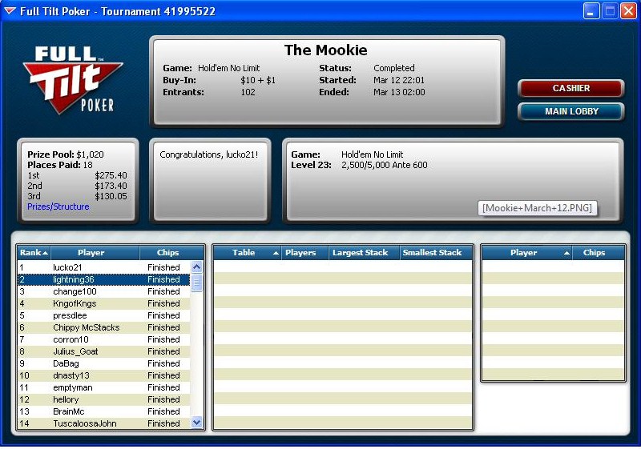
Task: Go to the Main Lobby
Action: point(570,111)
